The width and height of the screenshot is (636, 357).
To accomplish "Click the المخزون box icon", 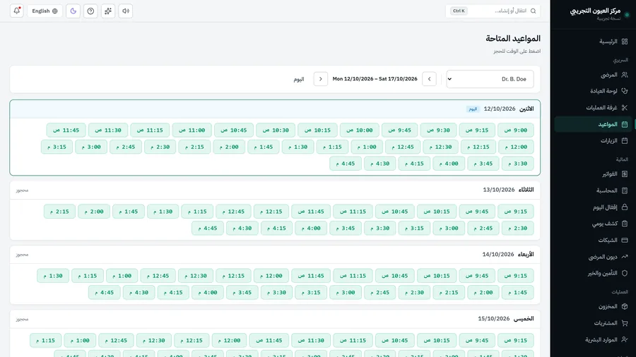I will [x=625, y=306].
